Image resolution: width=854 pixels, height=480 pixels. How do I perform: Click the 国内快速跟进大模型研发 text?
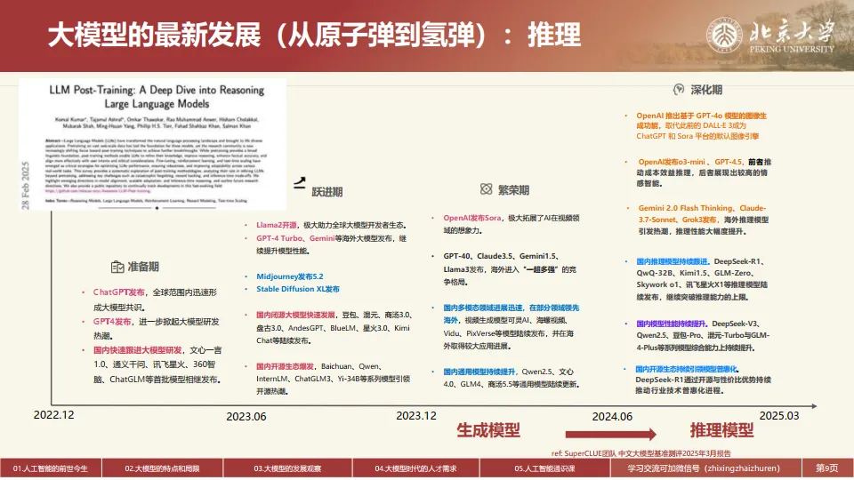[138, 350]
